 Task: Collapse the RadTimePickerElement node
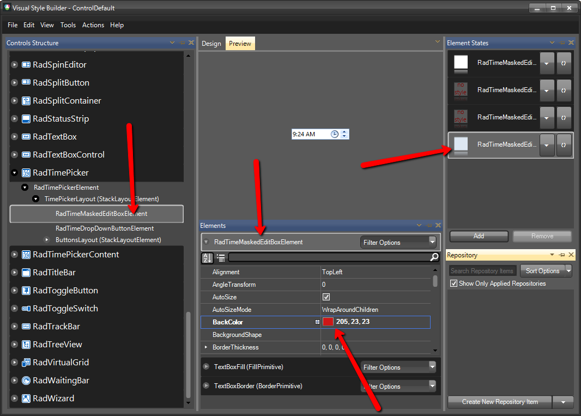pyautogui.click(x=25, y=187)
